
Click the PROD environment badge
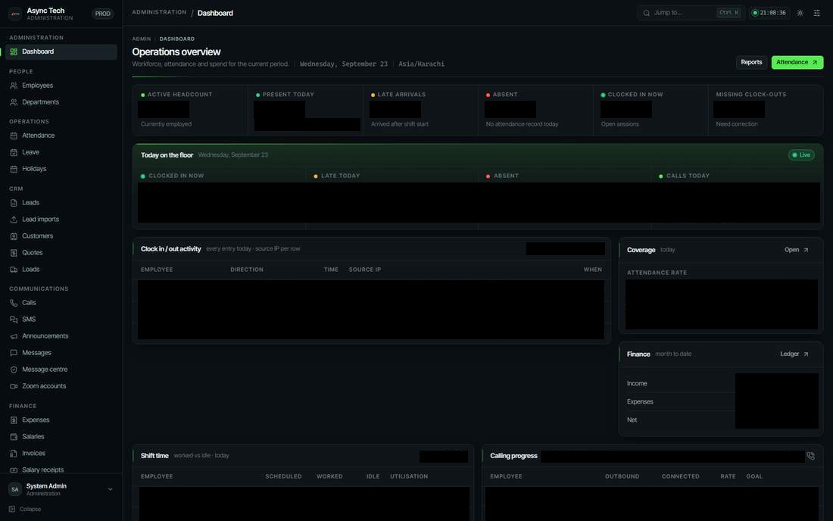click(x=102, y=14)
